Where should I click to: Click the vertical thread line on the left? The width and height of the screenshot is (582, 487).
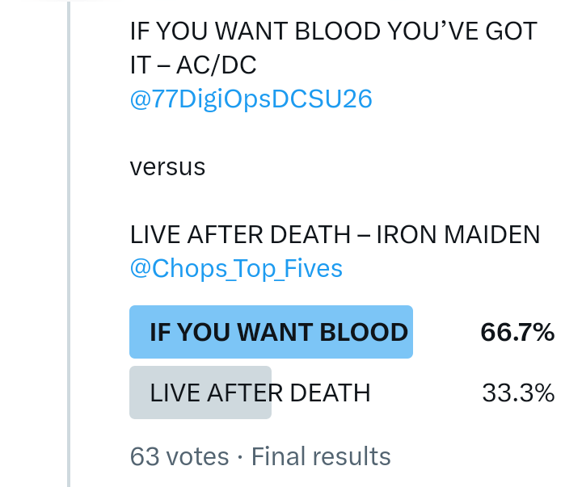70,242
